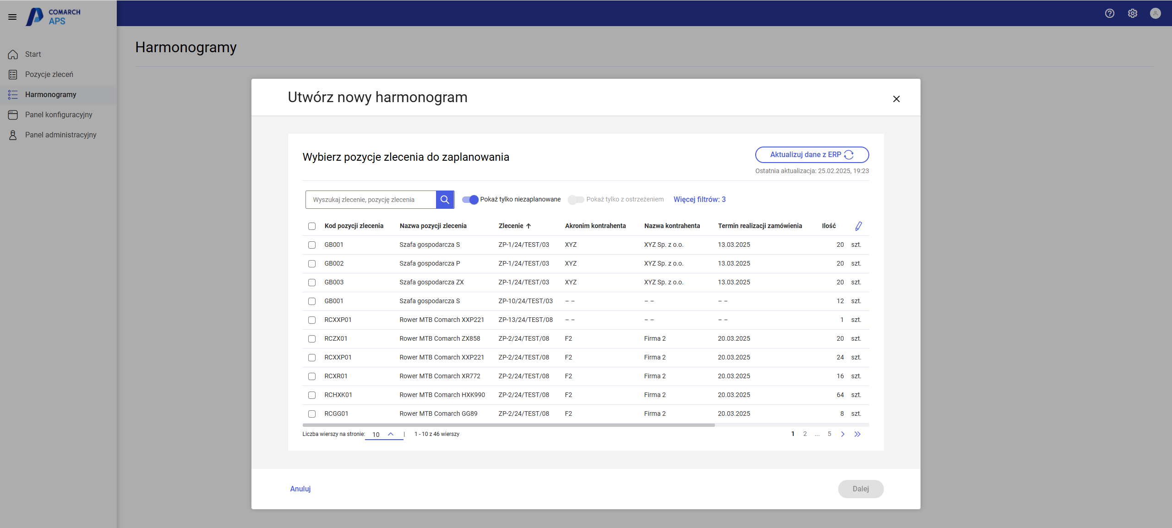Jump to last page double arrow
The height and width of the screenshot is (528, 1172).
pos(857,434)
